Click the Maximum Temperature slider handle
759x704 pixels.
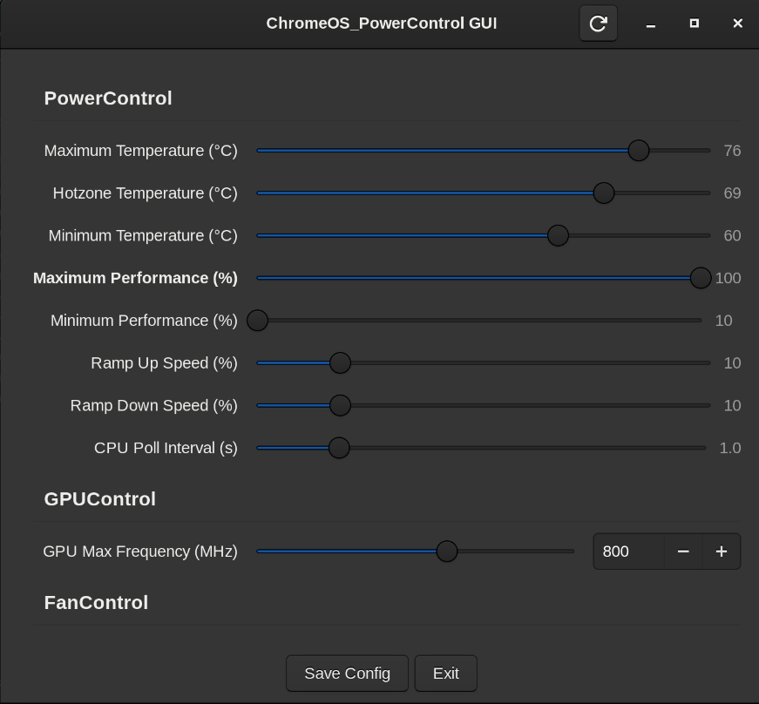[638, 151]
